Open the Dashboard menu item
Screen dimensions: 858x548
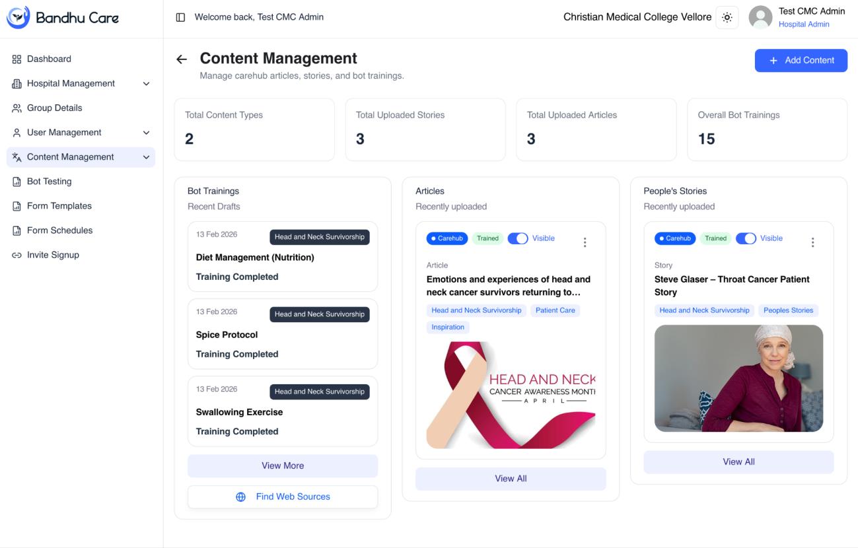coord(81,59)
